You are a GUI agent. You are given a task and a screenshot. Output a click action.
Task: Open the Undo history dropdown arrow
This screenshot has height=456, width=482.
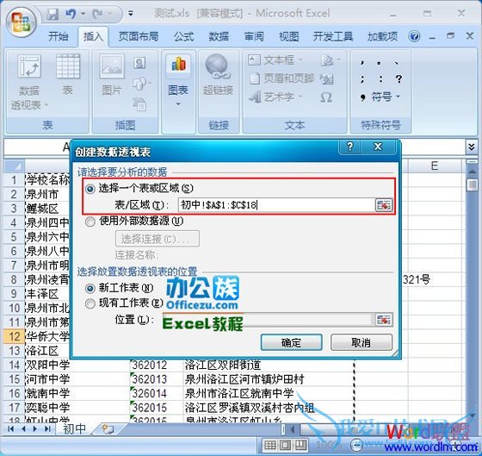click(x=83, y=14)
